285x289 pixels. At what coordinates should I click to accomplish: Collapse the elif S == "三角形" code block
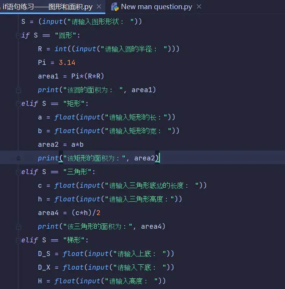click(x=18, y=172)
